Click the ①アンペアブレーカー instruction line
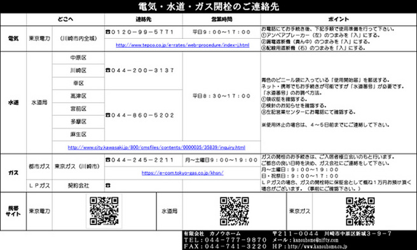417x250 pixels. pyautogui.click(x=320, y=35)
